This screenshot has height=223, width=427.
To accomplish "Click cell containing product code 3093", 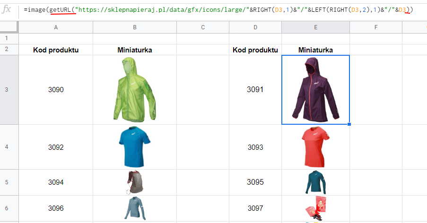I will tap(255, 147).
